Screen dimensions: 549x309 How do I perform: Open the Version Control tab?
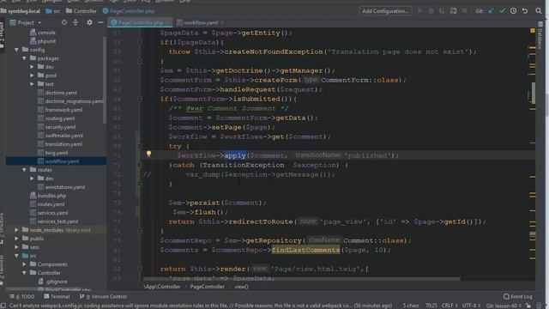tap(103, 296)
